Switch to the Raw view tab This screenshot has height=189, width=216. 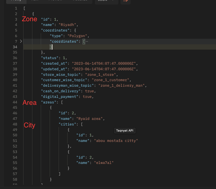point(35,1)
